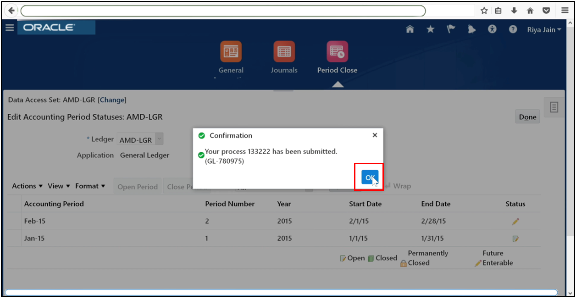Open the Actions menu
Screen dimensions: 576x299
coord(26,186)
